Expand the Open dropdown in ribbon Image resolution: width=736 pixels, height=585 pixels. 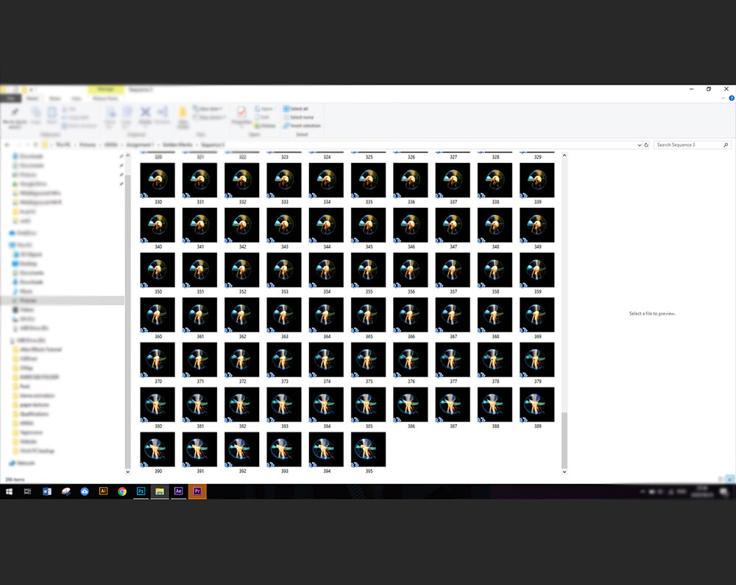[x=267, y=109]
